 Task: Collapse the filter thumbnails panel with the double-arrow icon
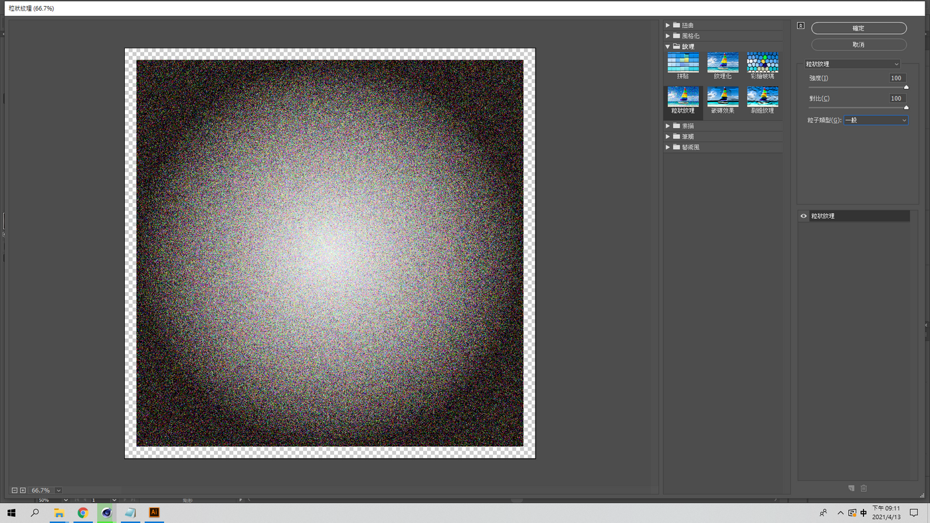click(800, 26)
